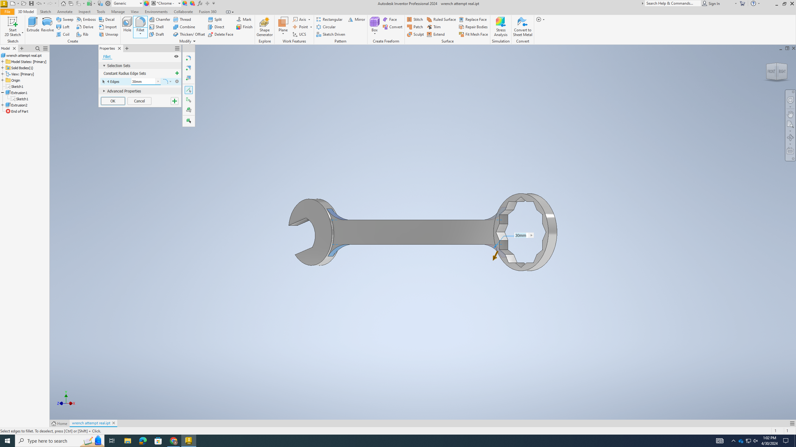Select the Extrude tool

point(33,25)
